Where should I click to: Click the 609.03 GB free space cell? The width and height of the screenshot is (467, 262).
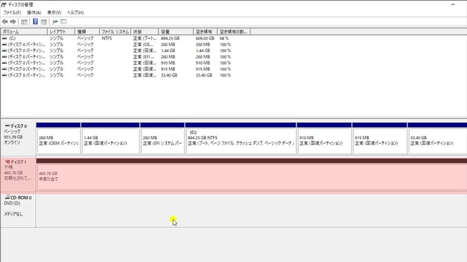click(x=205, y=38)
